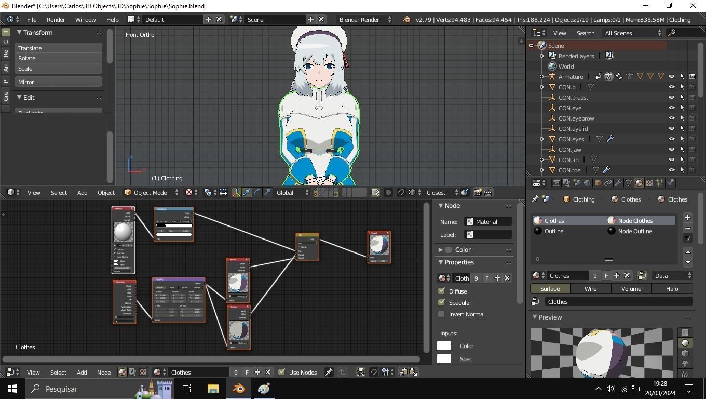
Task: Toggle renderability of CON.lip
Action: click(693, 159)
